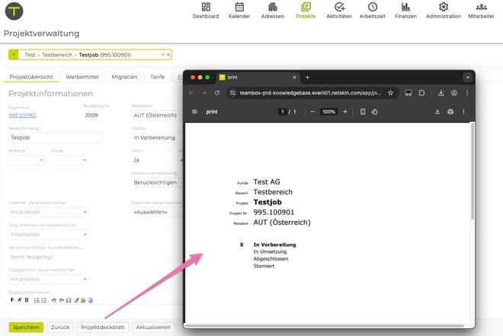Switch to the Werbemittel tab

click(82, 77)
